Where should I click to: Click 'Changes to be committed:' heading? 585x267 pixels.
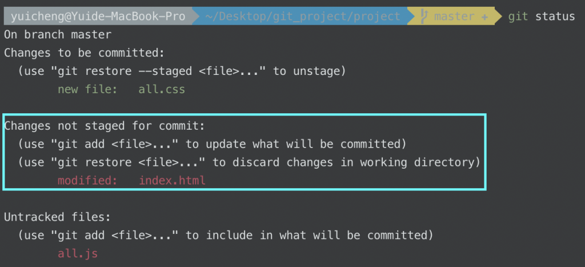point(85,53)
